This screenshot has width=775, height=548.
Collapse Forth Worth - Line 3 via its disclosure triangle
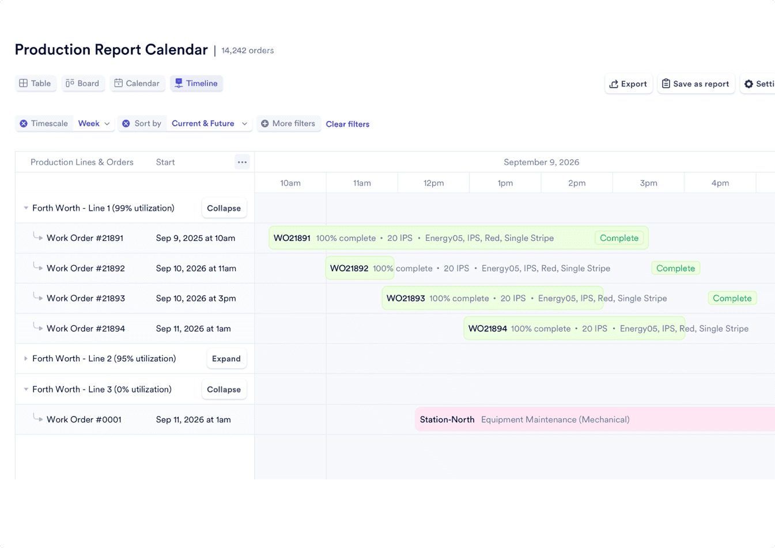click(x=25, y=389)
